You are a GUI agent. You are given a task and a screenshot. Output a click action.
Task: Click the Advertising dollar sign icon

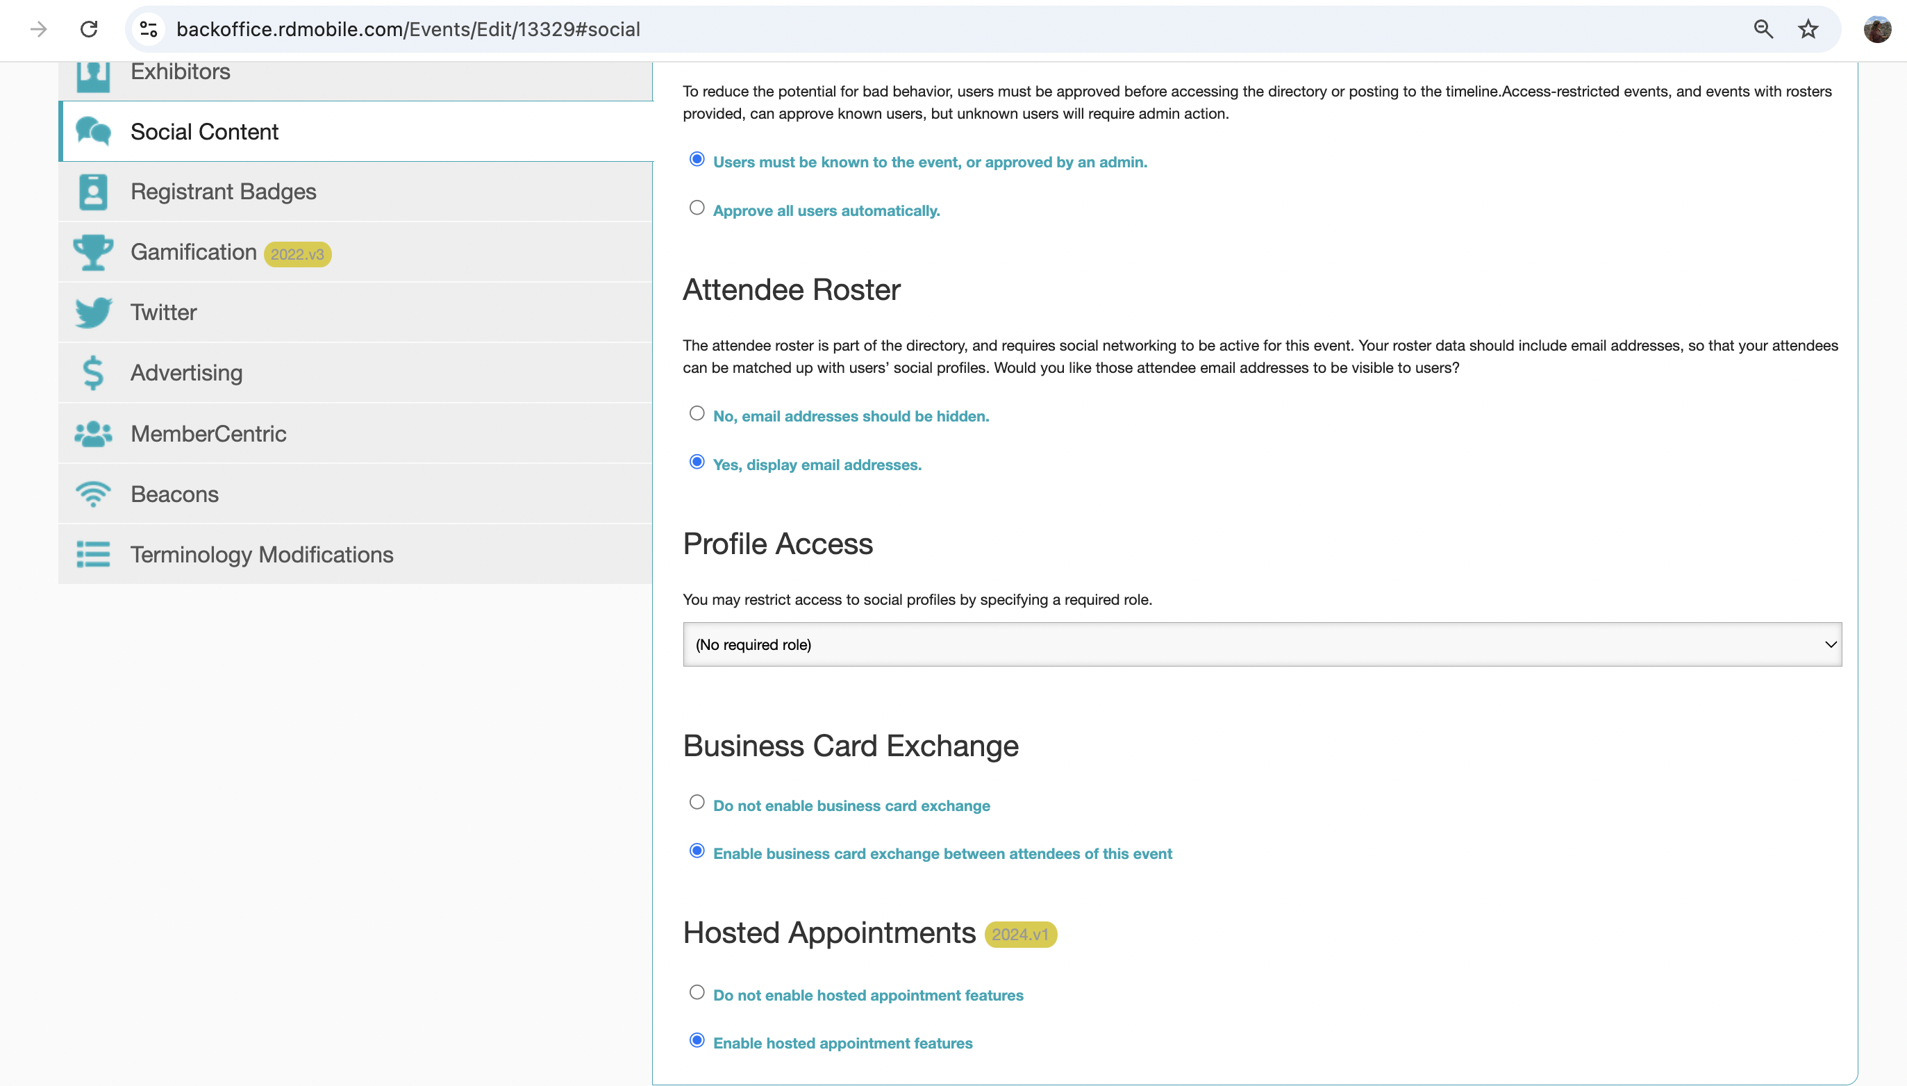(x=93, y=373)
